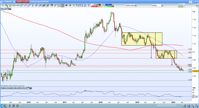Open the info icon beside EURCHF
Image resolution: width=199 pixels, height=108 pixels.
tap(14, 2)
